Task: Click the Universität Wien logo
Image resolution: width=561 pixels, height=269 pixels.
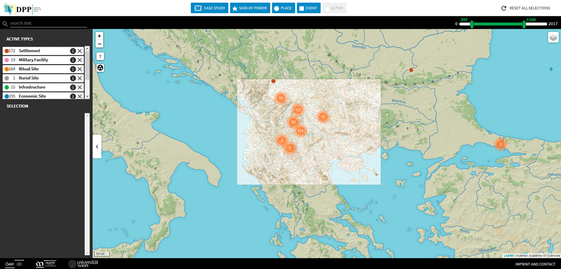Action: tap(83, 264)
